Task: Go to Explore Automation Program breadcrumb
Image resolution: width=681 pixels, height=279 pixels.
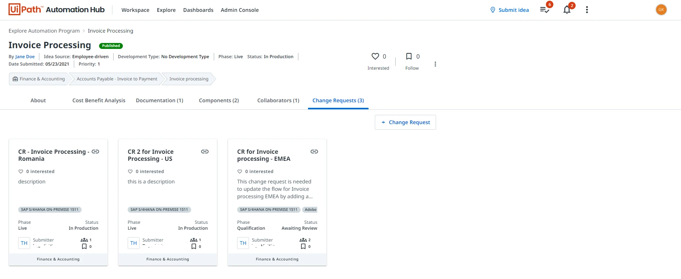Action: tap(44, 31)
